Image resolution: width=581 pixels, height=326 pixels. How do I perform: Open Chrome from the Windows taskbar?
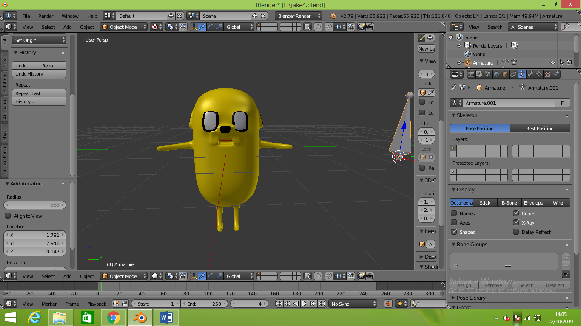click(113, 318)
